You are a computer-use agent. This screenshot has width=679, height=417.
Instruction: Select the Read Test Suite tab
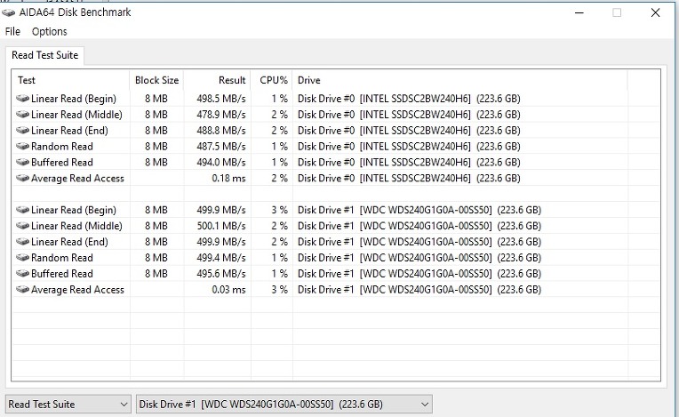pos(44,55)
